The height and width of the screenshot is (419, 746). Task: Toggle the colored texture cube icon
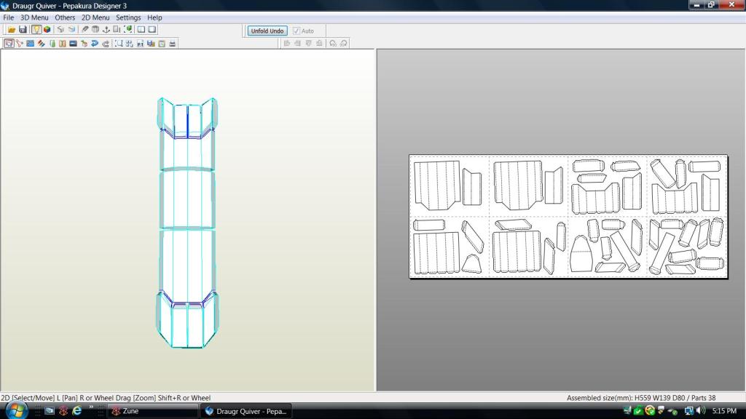[47, 29]
